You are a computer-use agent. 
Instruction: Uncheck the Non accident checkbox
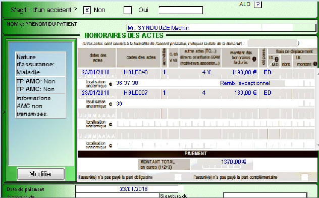(87, 10)
